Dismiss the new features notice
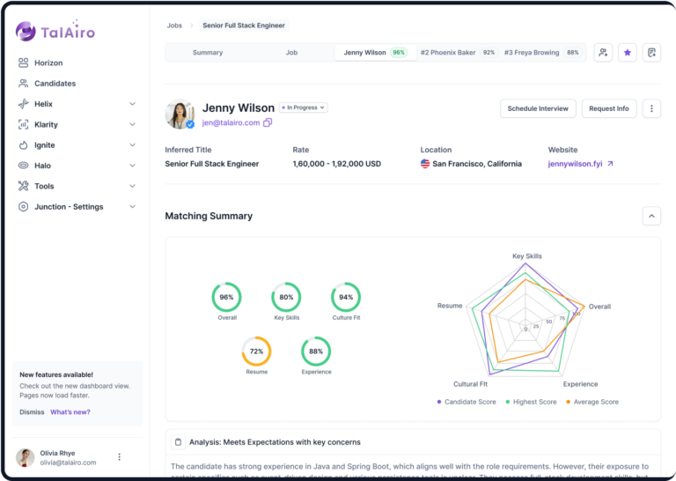Screen dimensions: 676x481 [32, 412]
